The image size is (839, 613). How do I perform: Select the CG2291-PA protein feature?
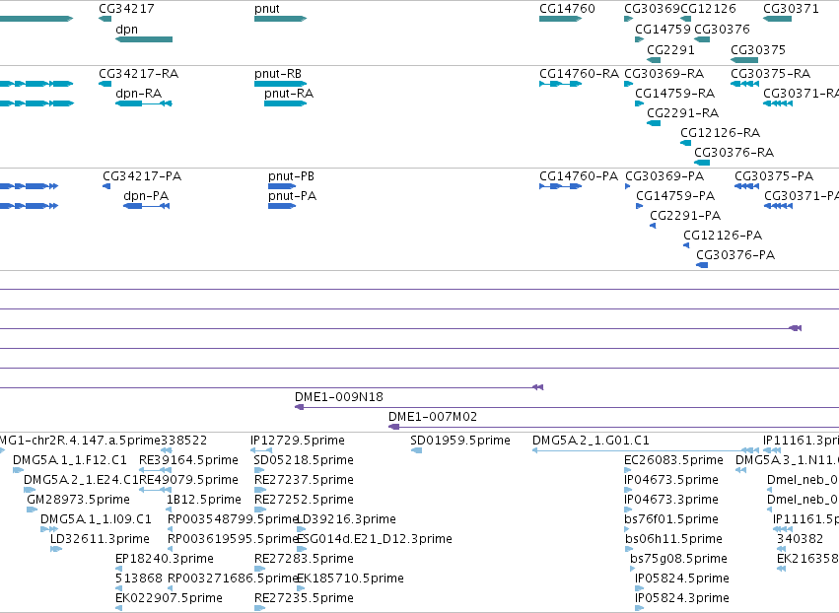point(653,226)
